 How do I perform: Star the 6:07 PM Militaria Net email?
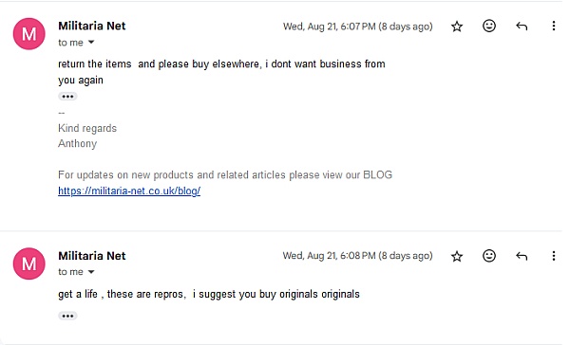point(457,27)
